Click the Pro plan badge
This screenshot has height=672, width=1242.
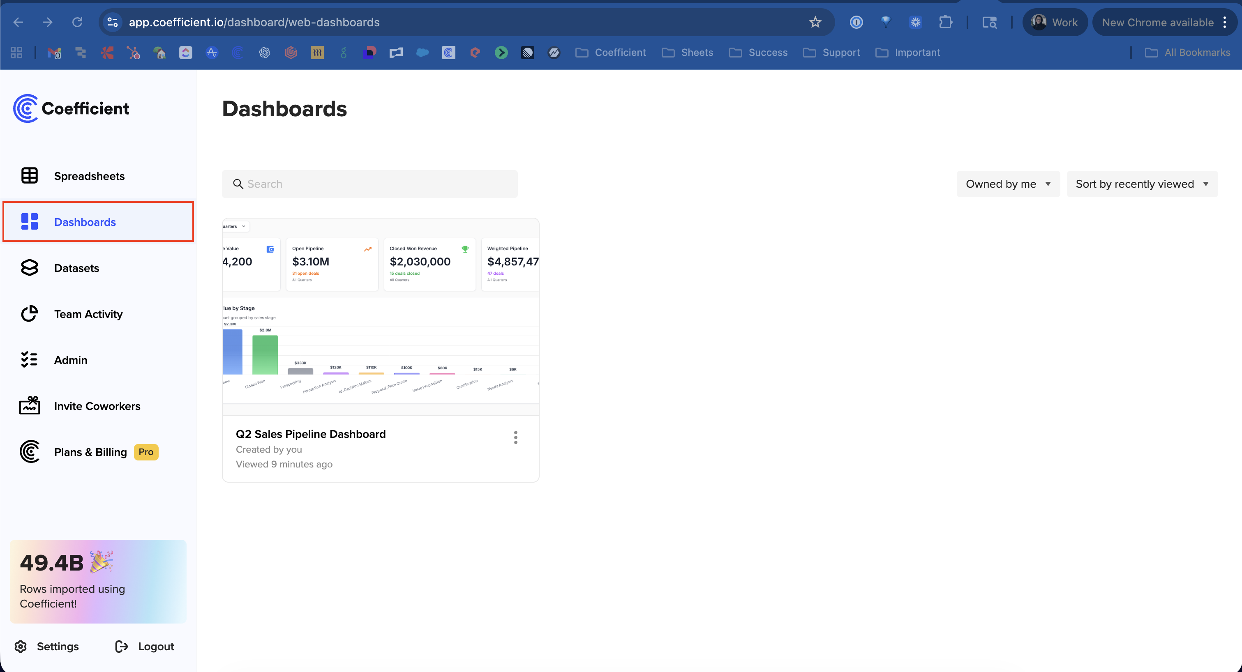click(146, 452)
